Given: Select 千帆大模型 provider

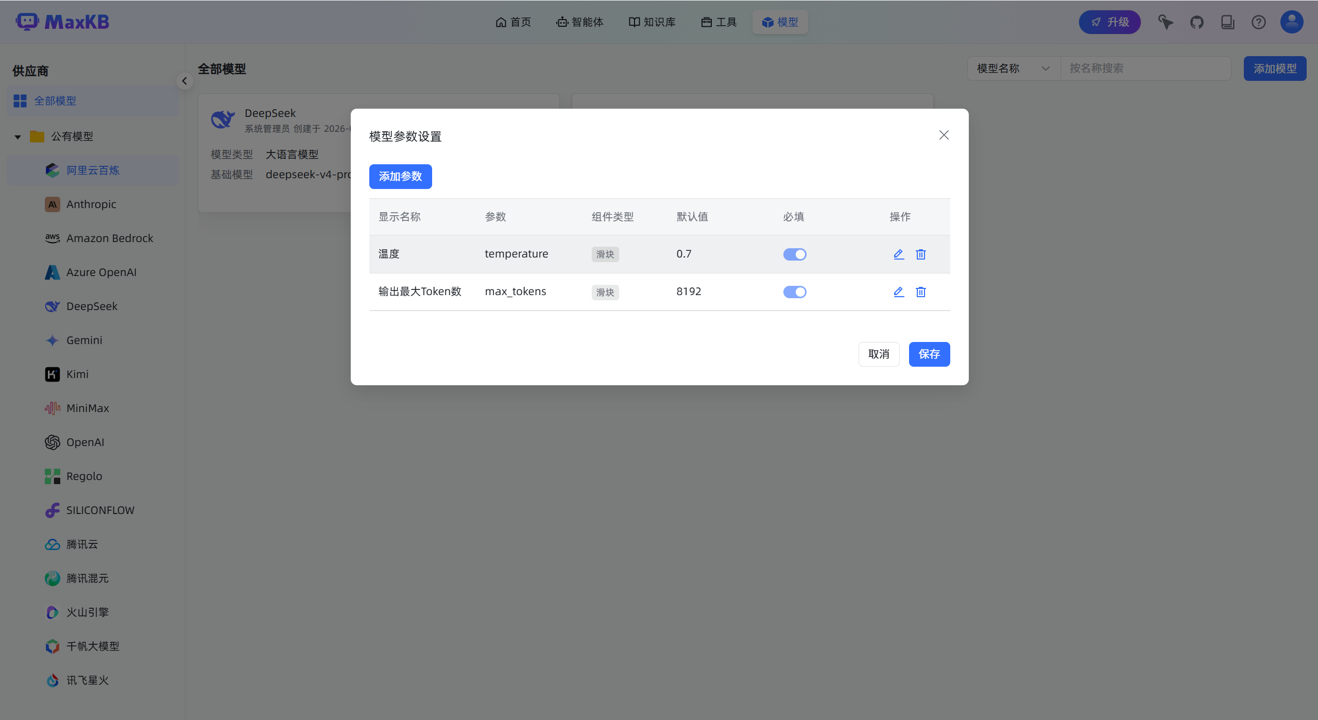Looking at the screenshot, I should coord(93,646).
